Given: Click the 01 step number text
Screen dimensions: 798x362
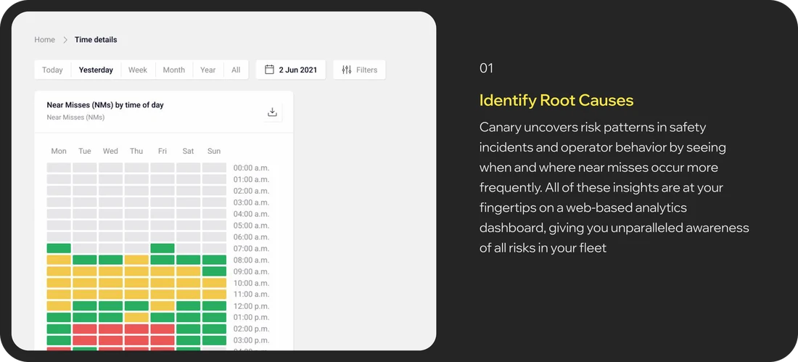Looking at the screenshot, I should click(x=487, y=68).
